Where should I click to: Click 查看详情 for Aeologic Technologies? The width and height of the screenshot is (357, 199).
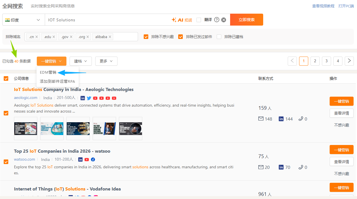[x=342, y=113]
